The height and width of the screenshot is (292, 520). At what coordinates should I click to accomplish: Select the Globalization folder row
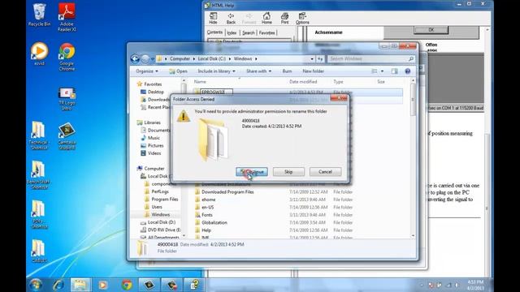[x=214, y=222]
